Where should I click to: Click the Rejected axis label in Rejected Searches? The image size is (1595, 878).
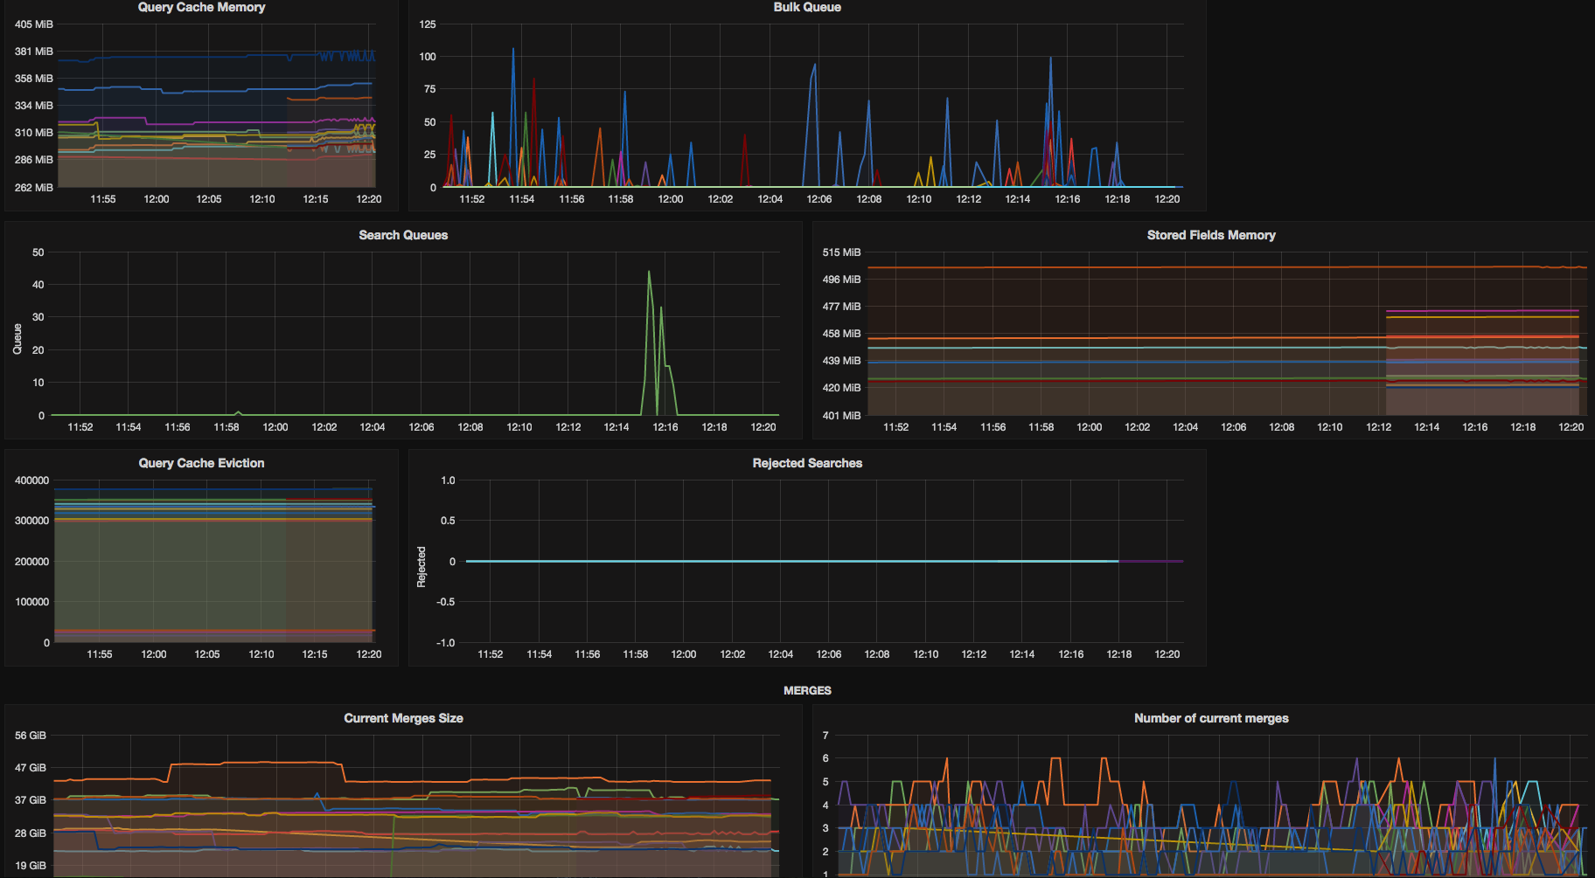(421, 567)
